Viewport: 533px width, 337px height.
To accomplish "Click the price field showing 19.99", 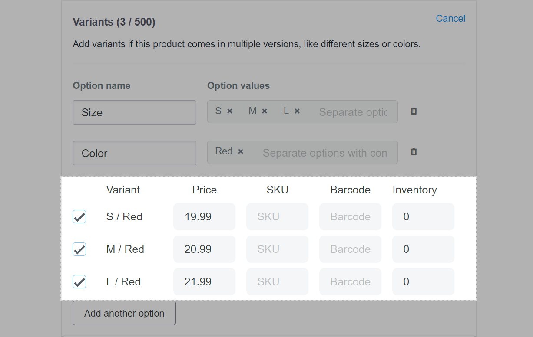I will [204, 217].
